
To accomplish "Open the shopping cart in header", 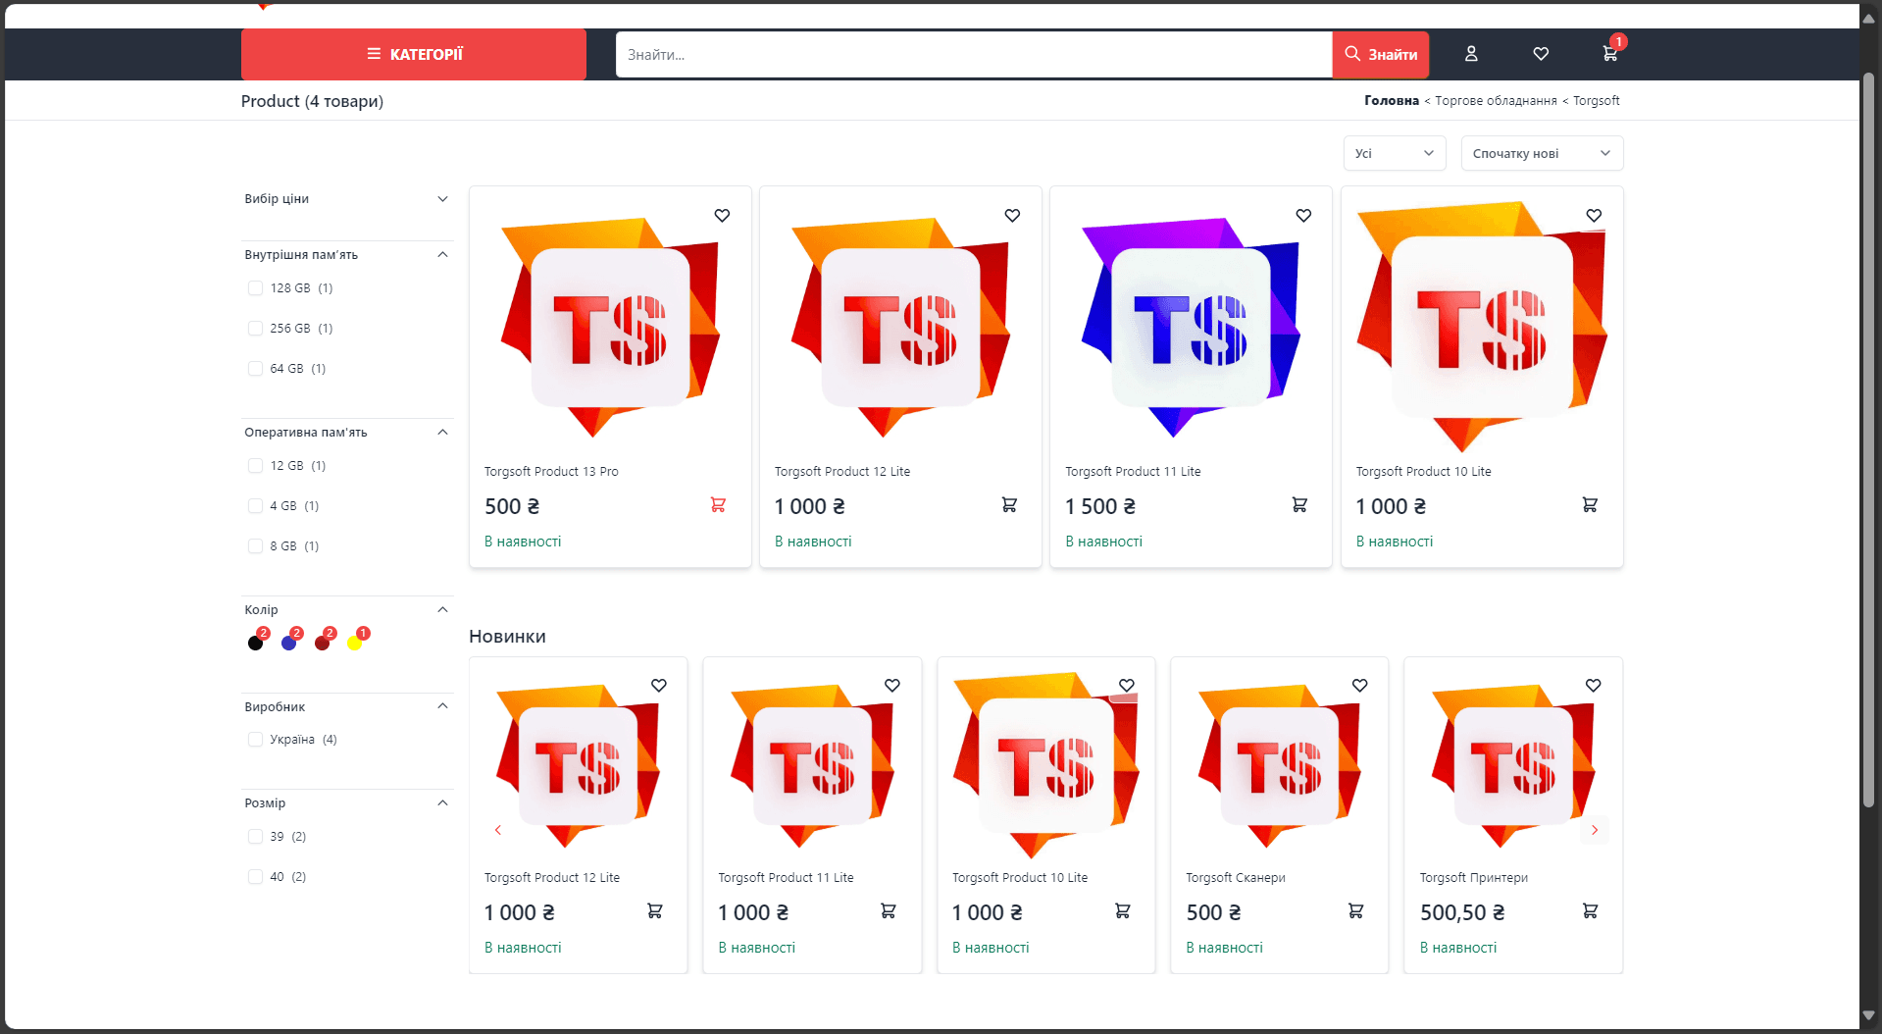I will tap(1609, 54).
